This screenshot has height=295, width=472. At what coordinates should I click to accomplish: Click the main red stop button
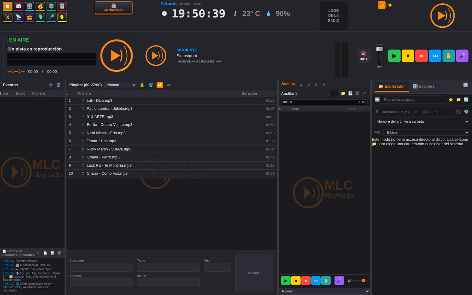pyautogui.click(x=421, y=56)
